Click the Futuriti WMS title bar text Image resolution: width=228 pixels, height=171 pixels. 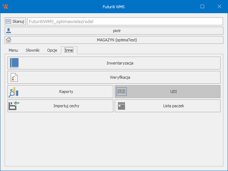click(114, 6)
